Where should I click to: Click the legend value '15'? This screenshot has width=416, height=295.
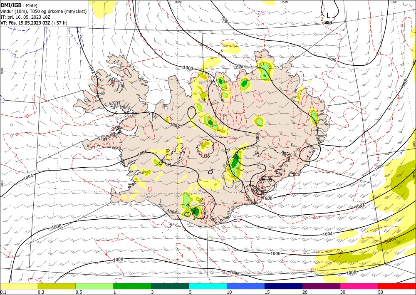click(267, 292)
